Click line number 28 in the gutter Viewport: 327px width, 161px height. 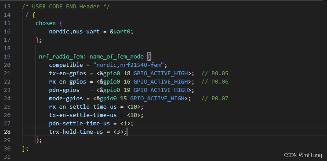coord(7,132)
